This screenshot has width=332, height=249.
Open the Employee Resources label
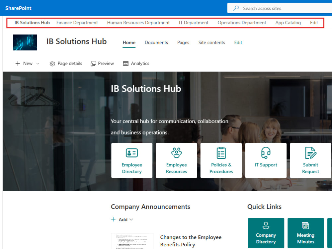(176, 168)
